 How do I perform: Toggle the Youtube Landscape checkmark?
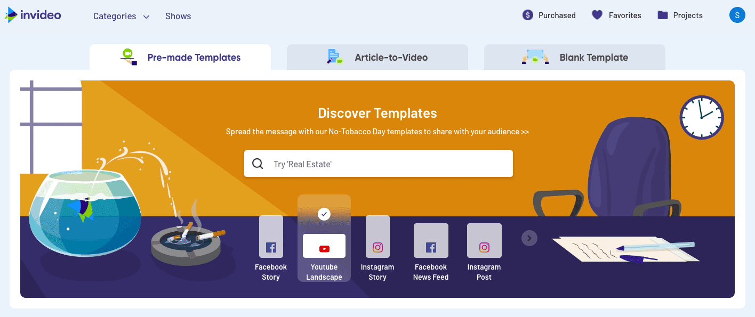click(x=324, y=214)
